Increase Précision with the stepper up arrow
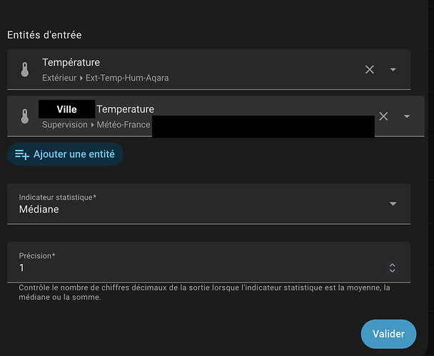Screen dimensions: 434x356 [x=391, y=265]
